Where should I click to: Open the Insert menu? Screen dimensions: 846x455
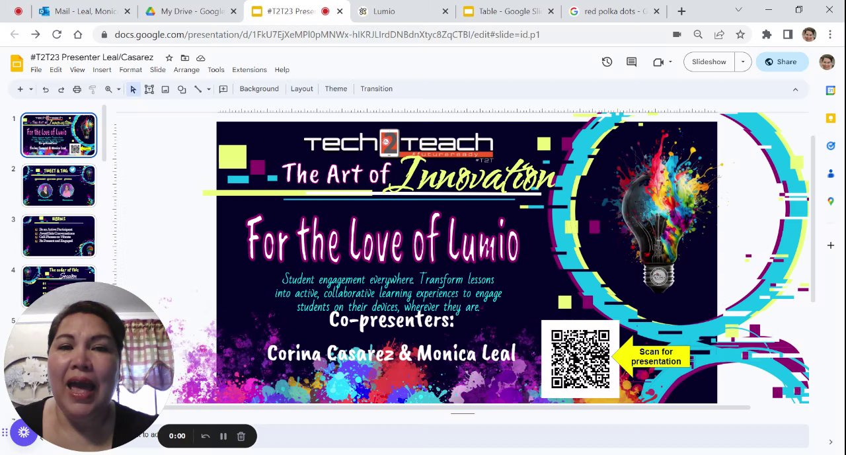[x=102, y=69]
